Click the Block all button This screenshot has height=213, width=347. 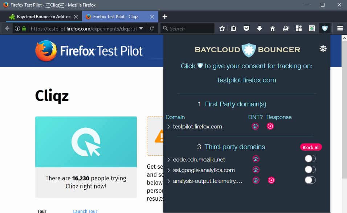tap(311, 147)
